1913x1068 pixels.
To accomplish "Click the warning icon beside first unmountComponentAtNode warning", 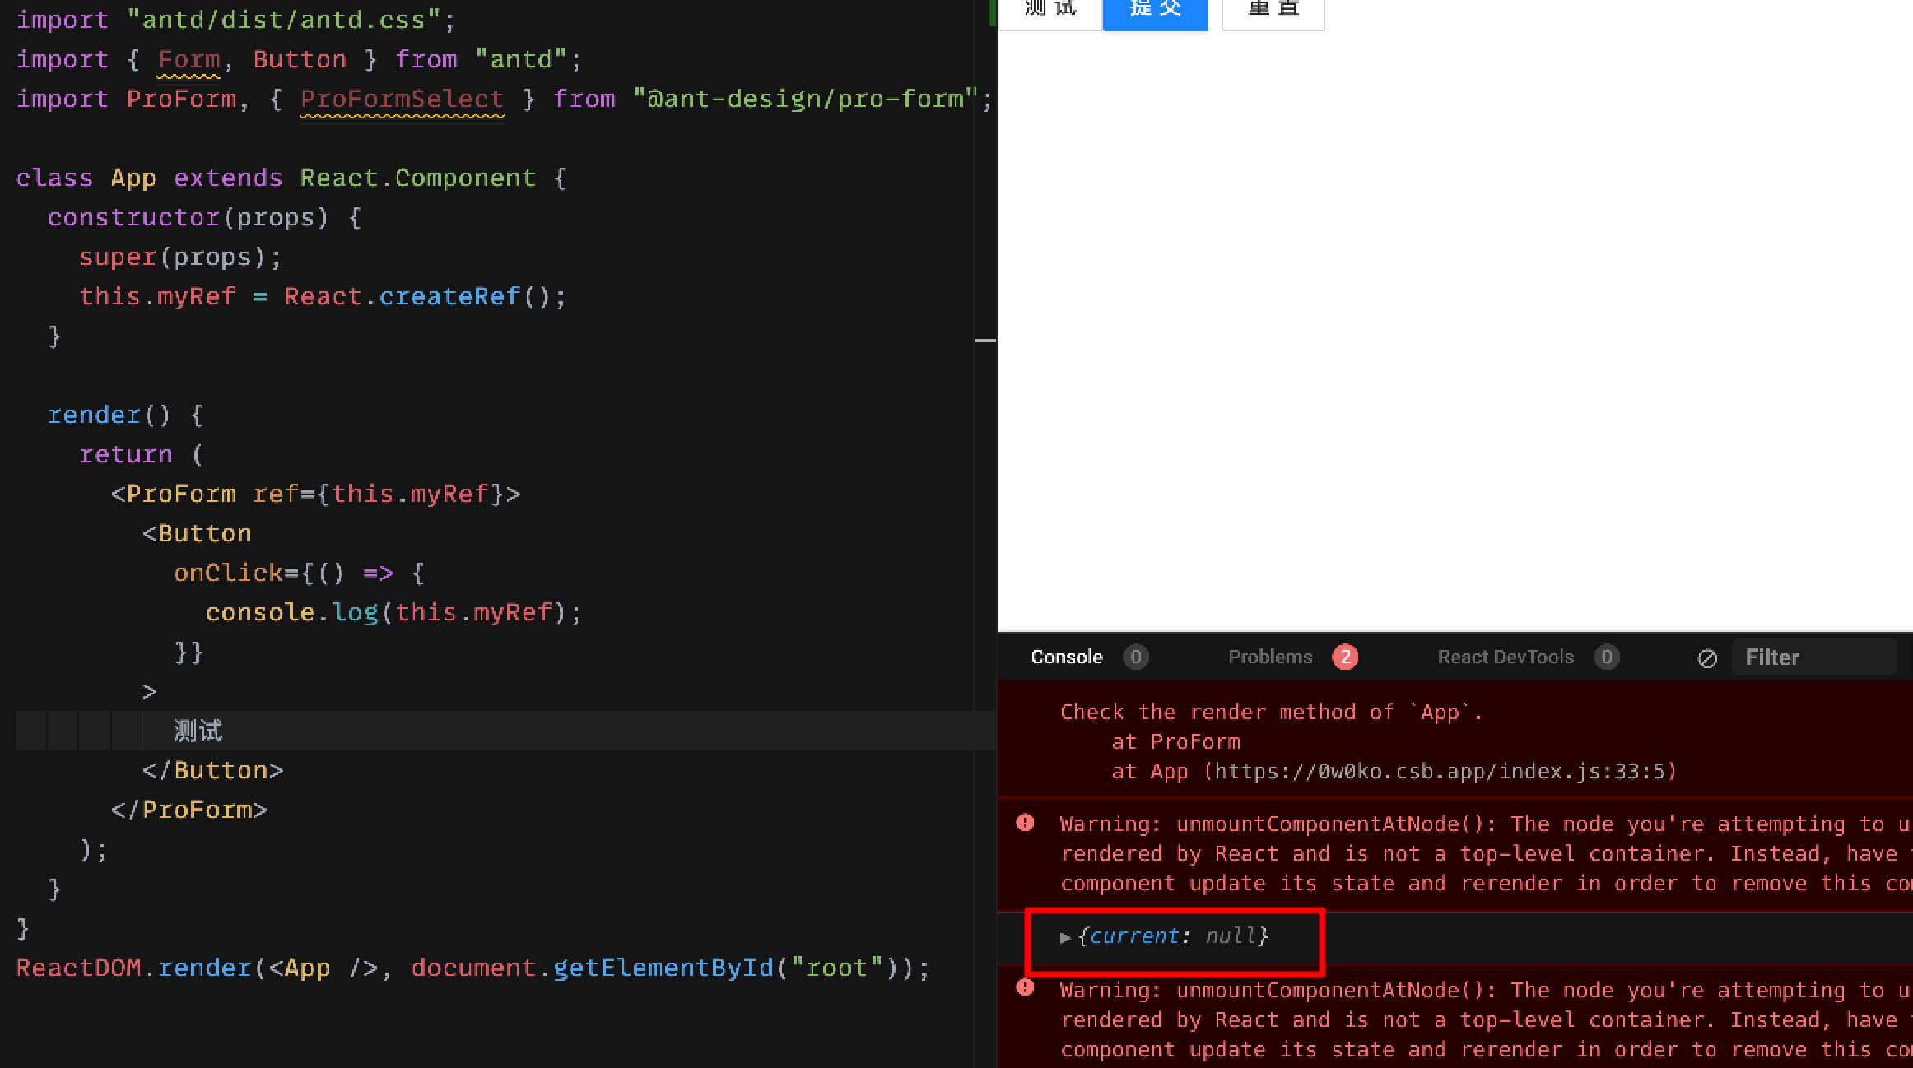I will click(1024, 824).
